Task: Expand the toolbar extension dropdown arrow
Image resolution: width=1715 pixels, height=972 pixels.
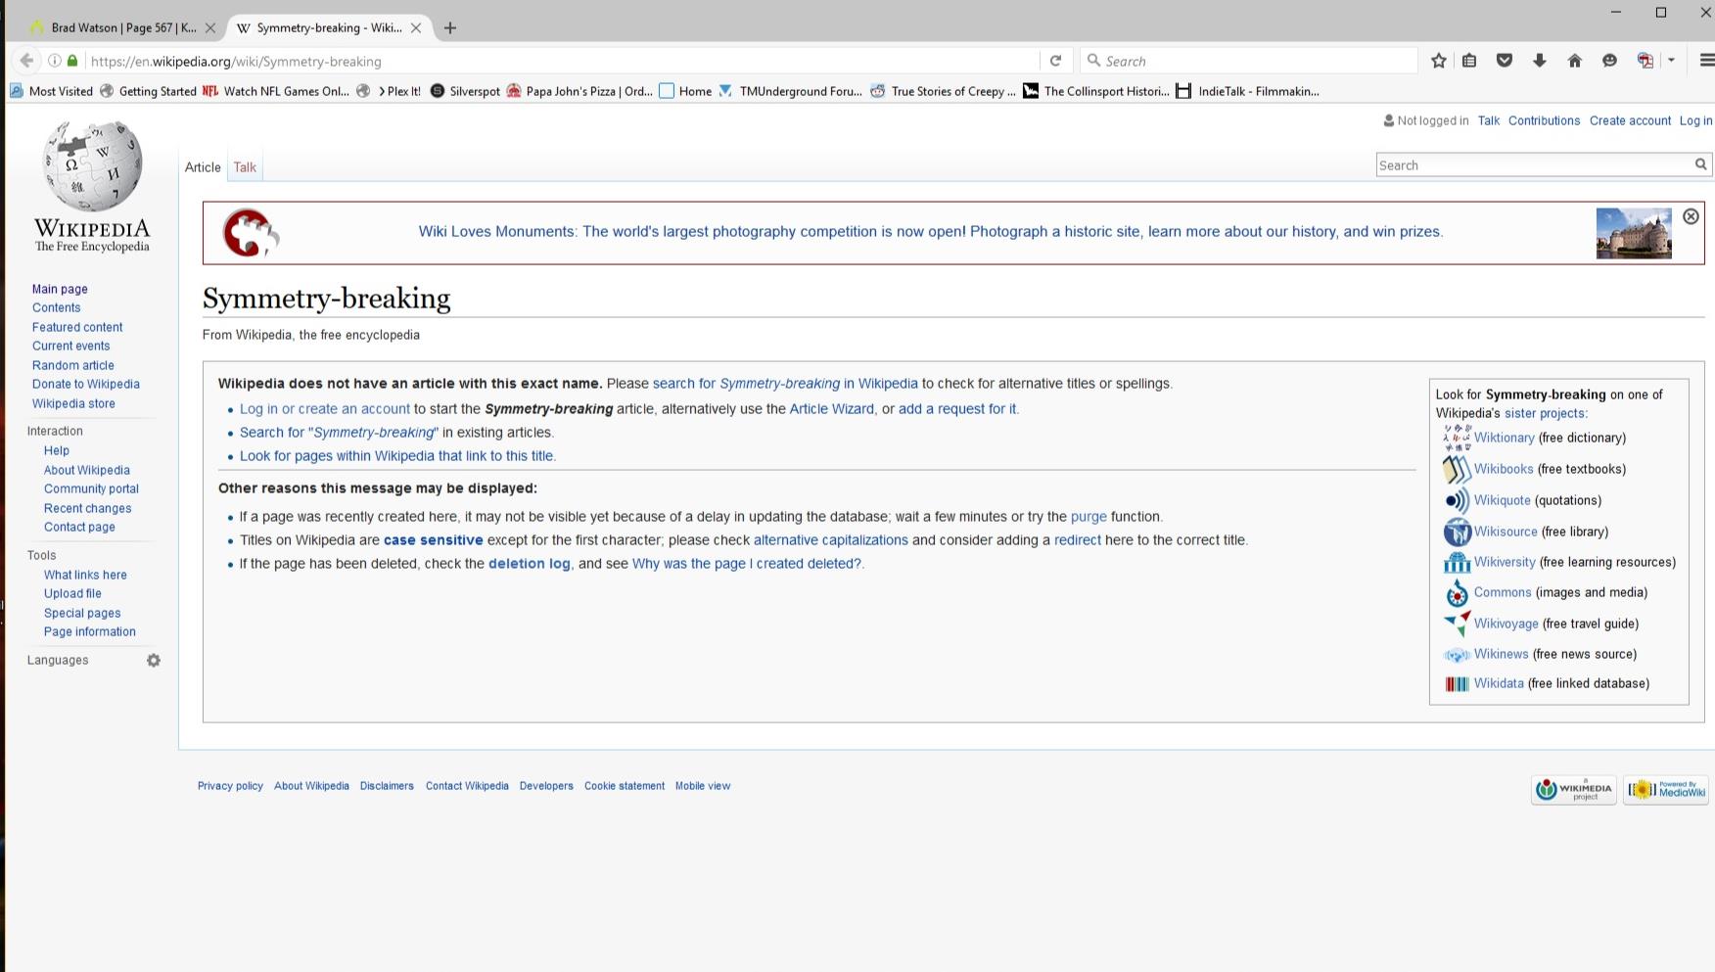Action: [x=1671, y=61]
